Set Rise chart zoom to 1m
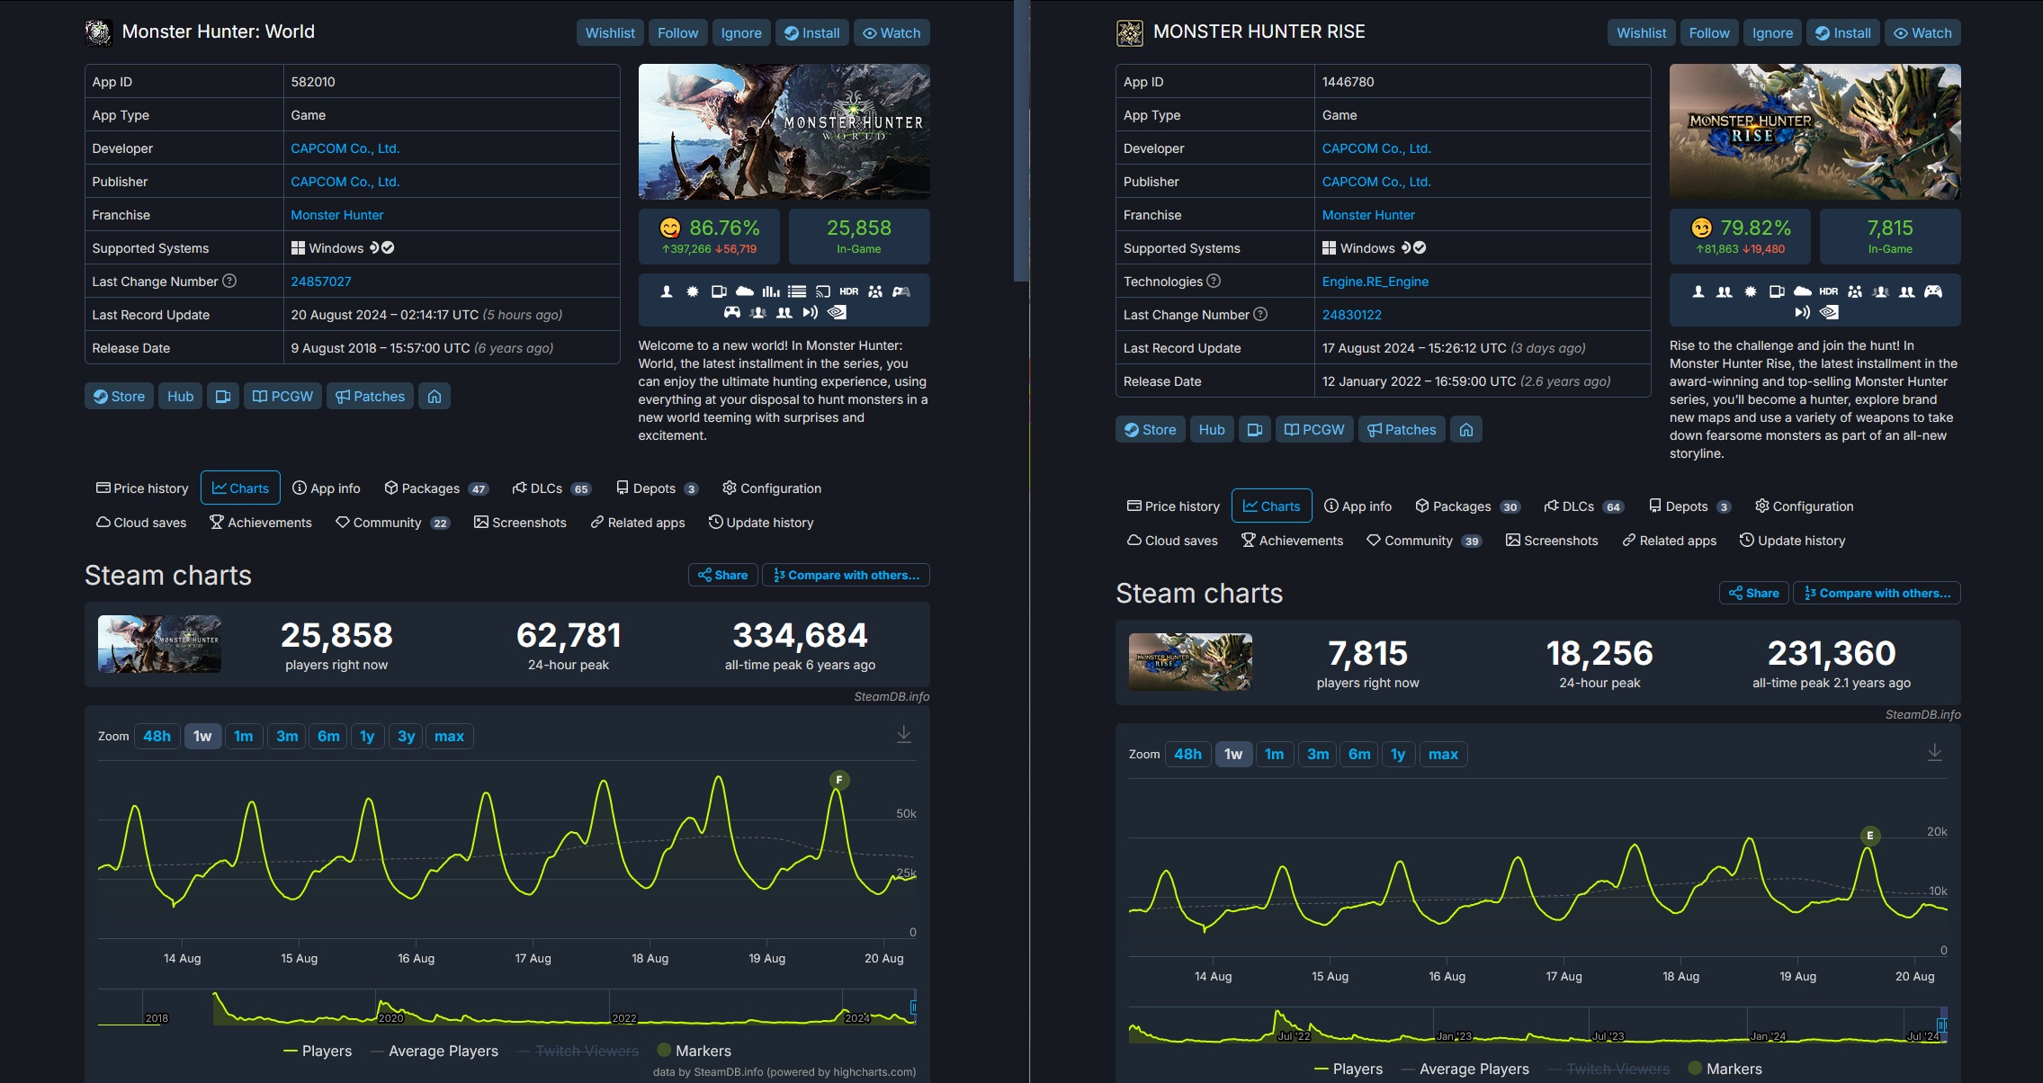The height and width of the screenshot is (1083, 2043). pyautogui.click(x=1274, y=754)
